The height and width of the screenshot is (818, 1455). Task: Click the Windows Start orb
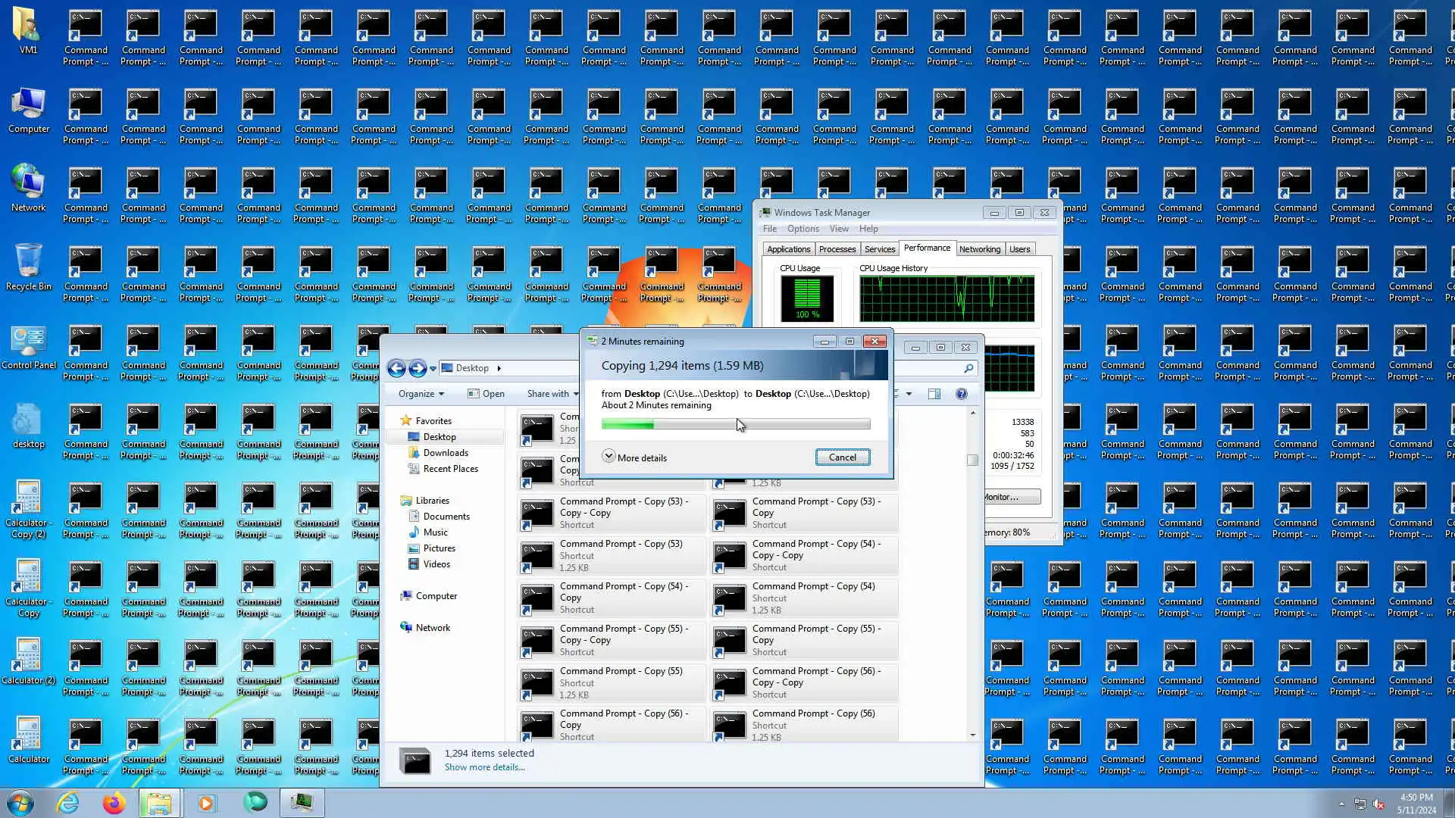[x=20, y=803]
